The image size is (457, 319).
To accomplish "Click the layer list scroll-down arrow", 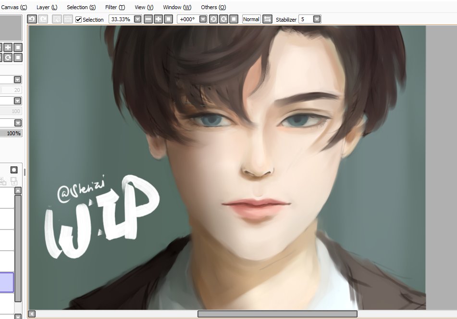I will 18,317.
